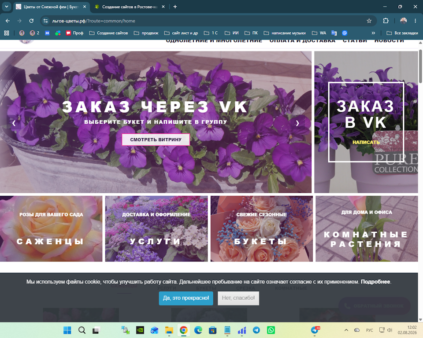Viewport: 423px width, 338px height.
Task: Open site information icon in address bar
Action: point(45,21)
